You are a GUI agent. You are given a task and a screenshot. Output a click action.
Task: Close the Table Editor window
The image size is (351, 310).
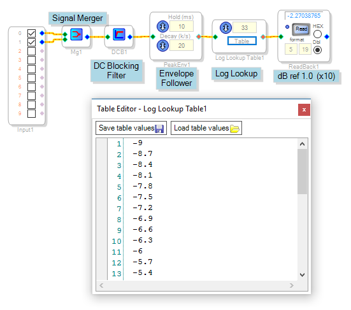(x=304, y=110)
